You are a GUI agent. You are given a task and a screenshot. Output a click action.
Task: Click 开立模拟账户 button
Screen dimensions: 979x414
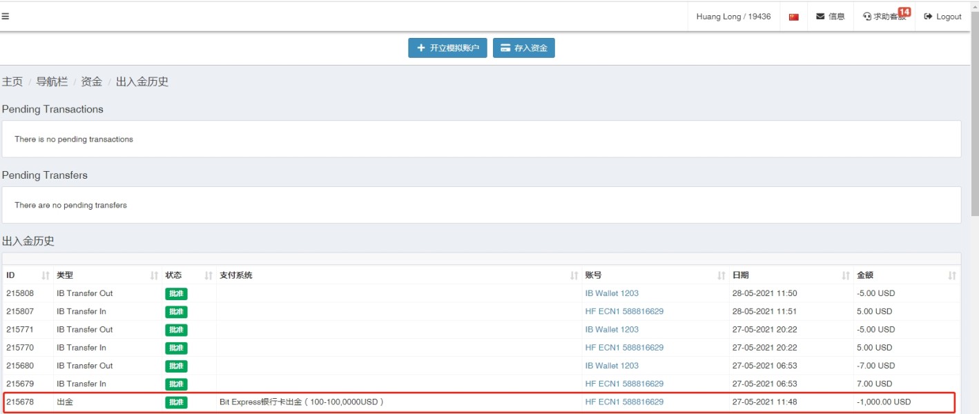click(447, 48)
